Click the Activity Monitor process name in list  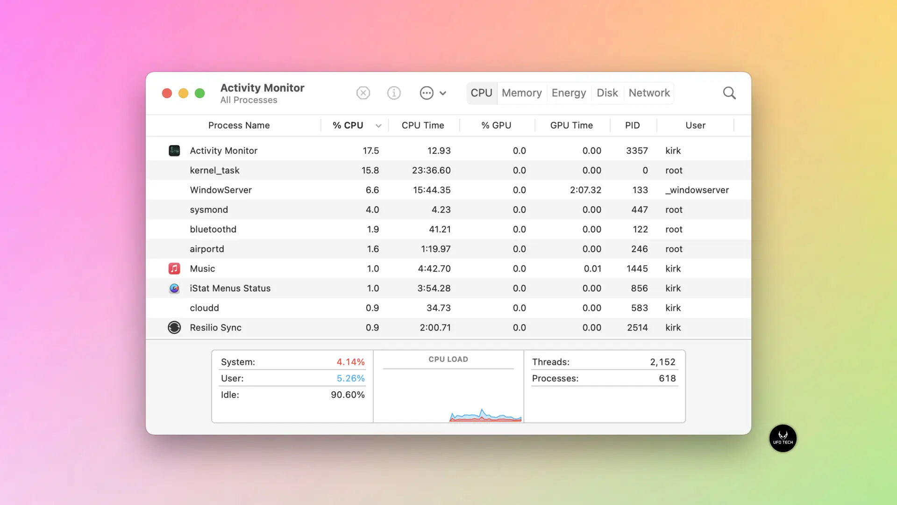(x=223, y=151)
